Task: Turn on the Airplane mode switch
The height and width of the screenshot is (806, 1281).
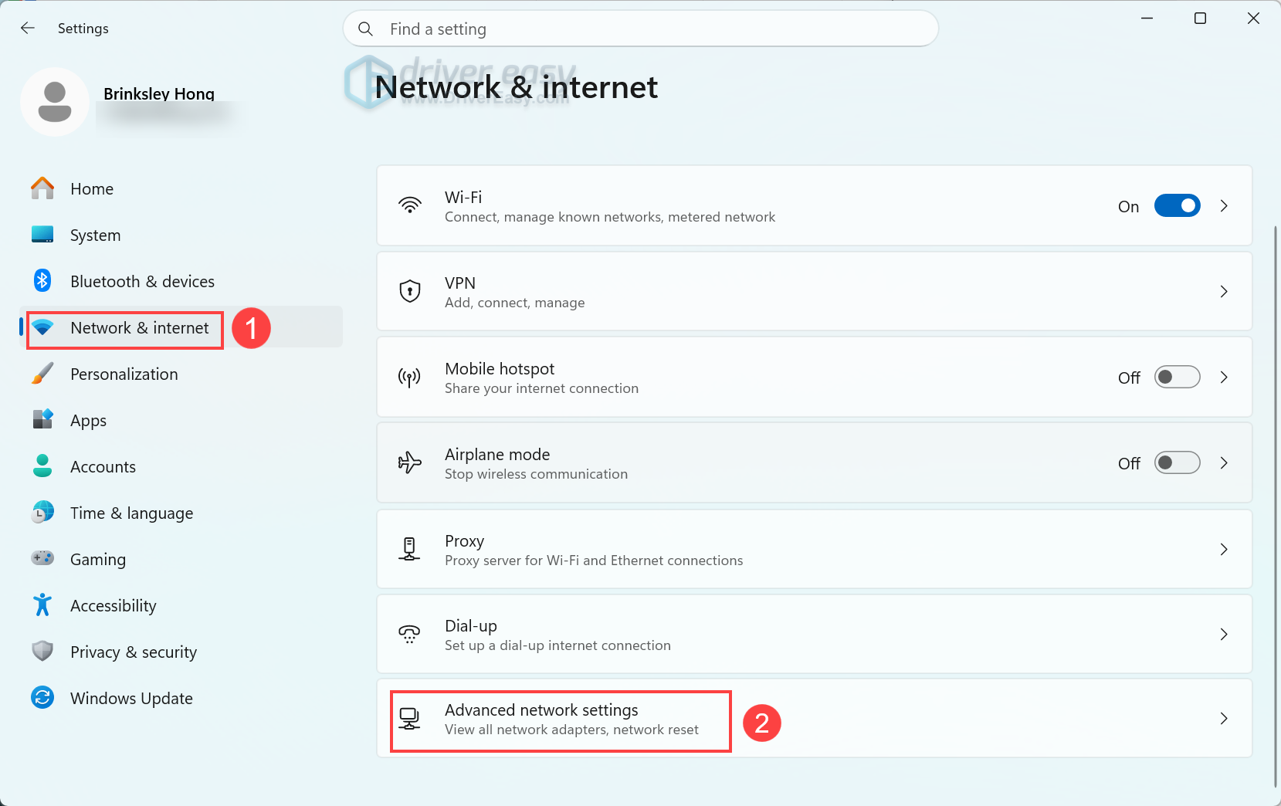Action: tap(1177, 462)
